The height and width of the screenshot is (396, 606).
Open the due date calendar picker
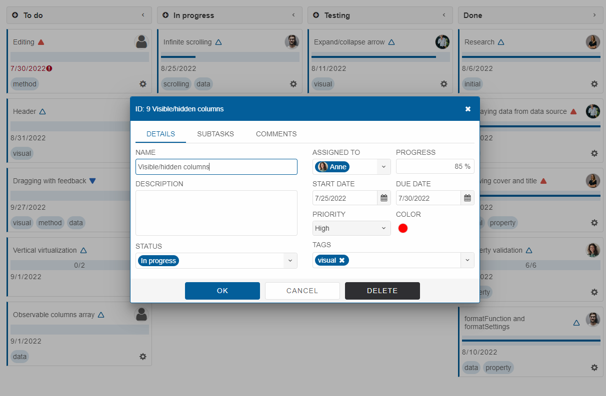[x=467, y=198]
